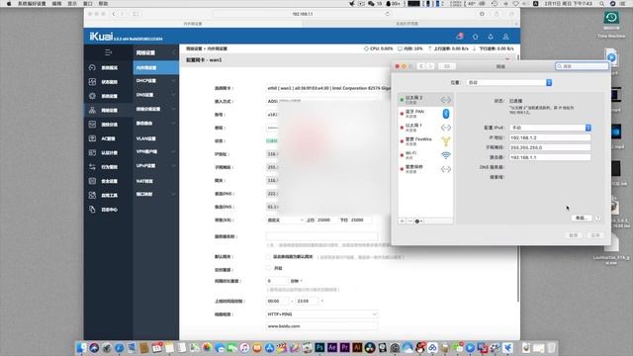Click the bell notification icon in iKuai header

[491, 37]
